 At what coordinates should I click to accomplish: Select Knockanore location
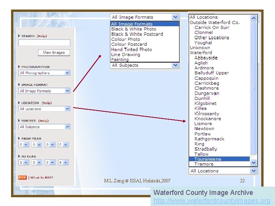pos(219,119)
